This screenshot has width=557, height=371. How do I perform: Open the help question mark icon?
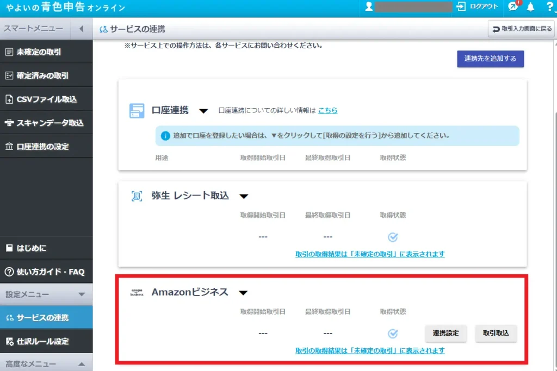pyautogui.click(x=550, y=7)
